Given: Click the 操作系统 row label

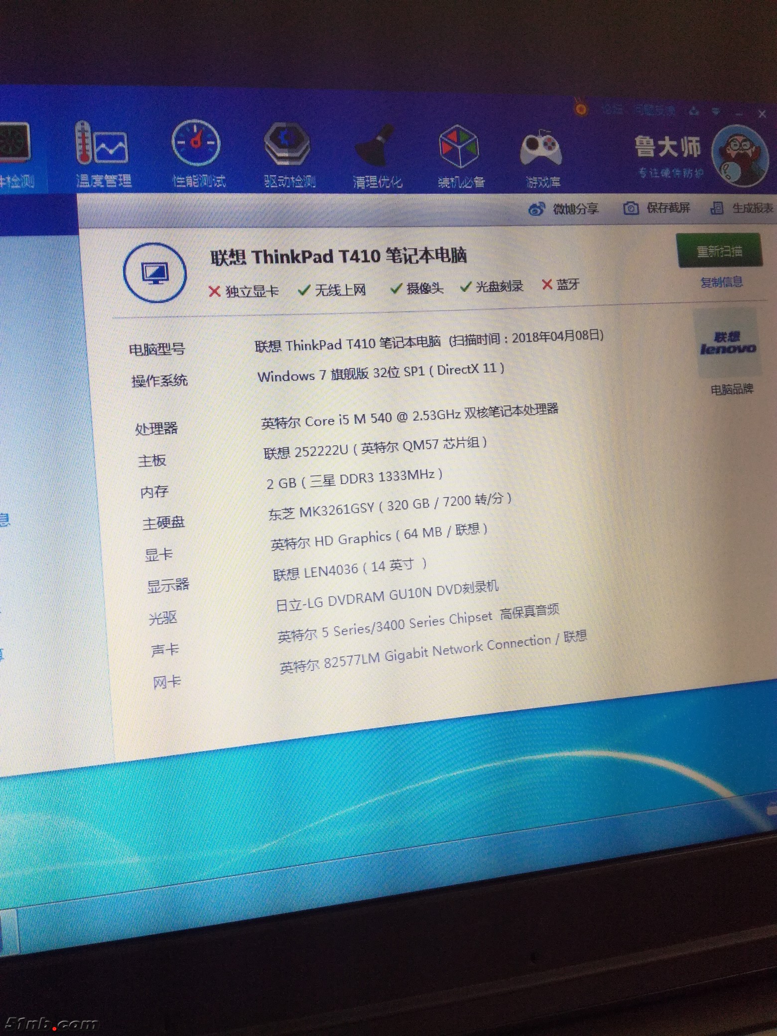Looking at the screenshot, I should click(159, 381).
